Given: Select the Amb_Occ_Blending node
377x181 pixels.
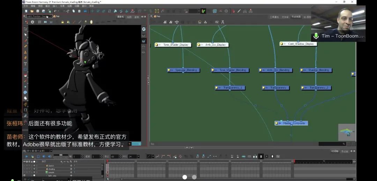Looking at the screenshot, I should pyautogui.click(x=275, y=70).
